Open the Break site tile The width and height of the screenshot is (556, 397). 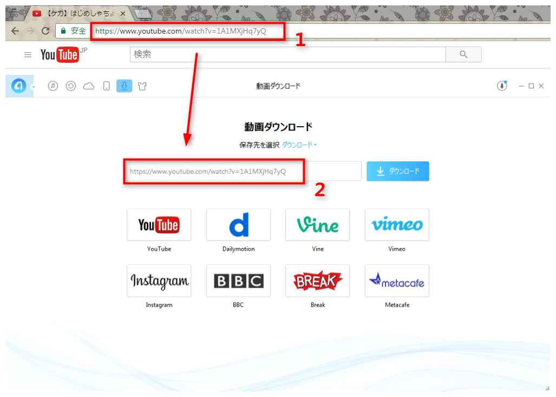(317, 281)
